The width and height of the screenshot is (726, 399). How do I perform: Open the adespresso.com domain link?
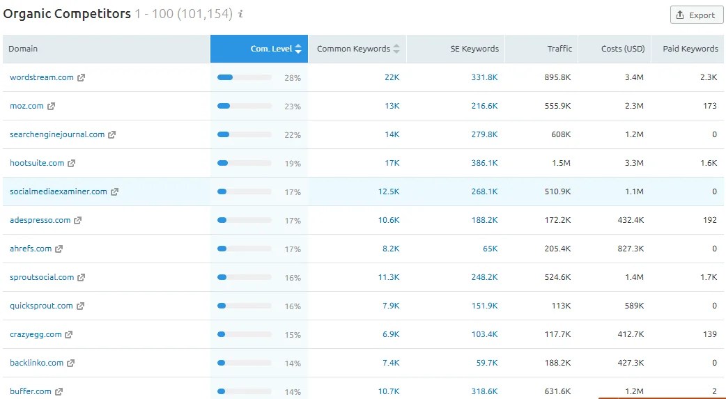pos(40,220)
